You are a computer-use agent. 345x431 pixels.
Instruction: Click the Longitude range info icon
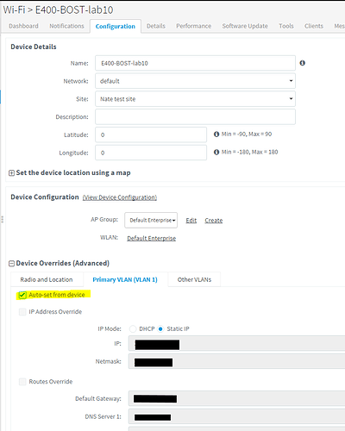click(x=216, y=153)
